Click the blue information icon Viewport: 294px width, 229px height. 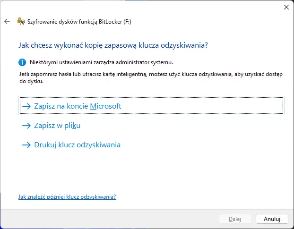[x=22, y=62]
